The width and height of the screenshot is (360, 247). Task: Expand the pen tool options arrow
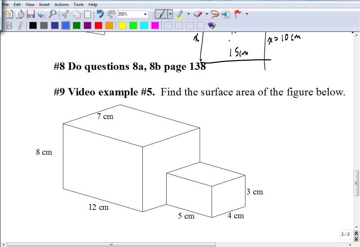click(x=170, y=14)
